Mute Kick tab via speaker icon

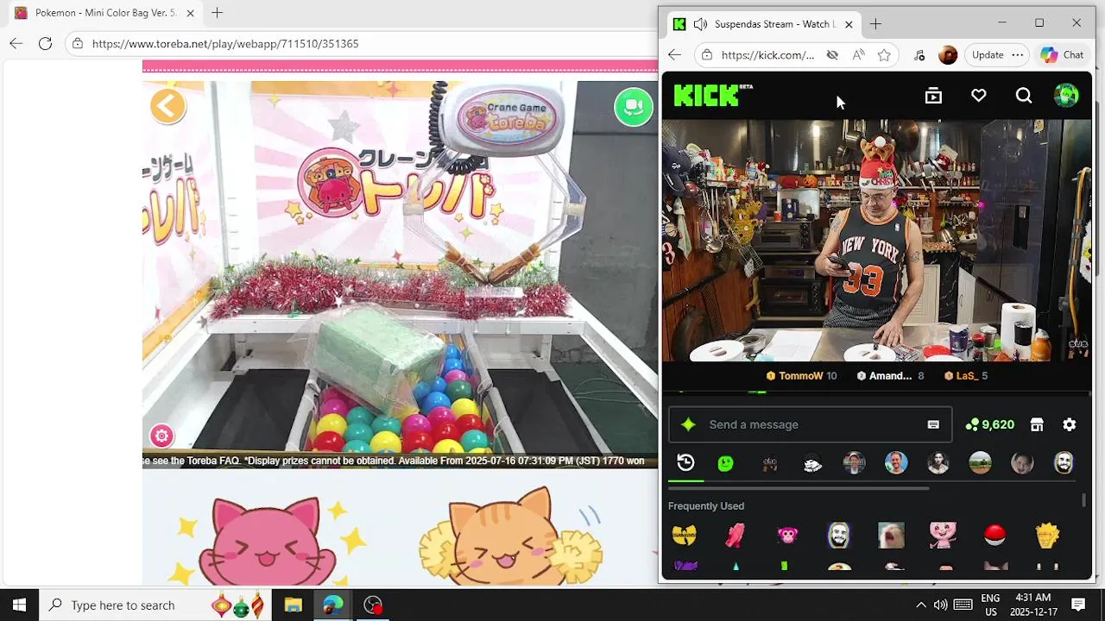[700, 24]
